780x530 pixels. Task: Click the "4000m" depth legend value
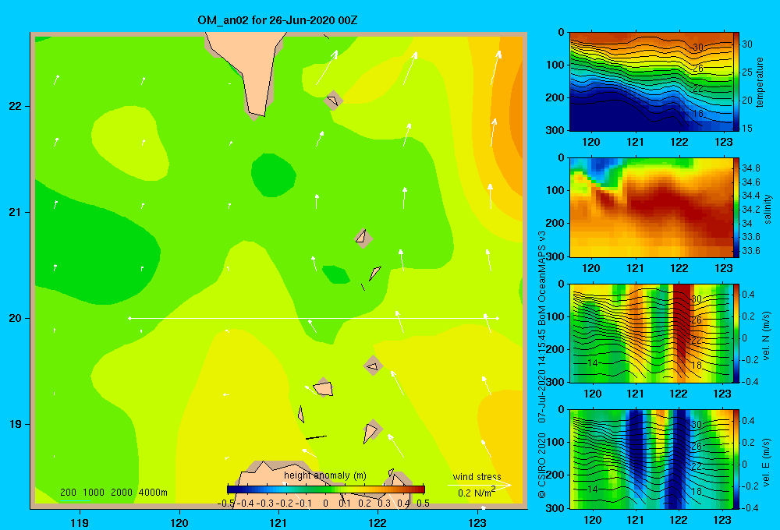(153, 493)
